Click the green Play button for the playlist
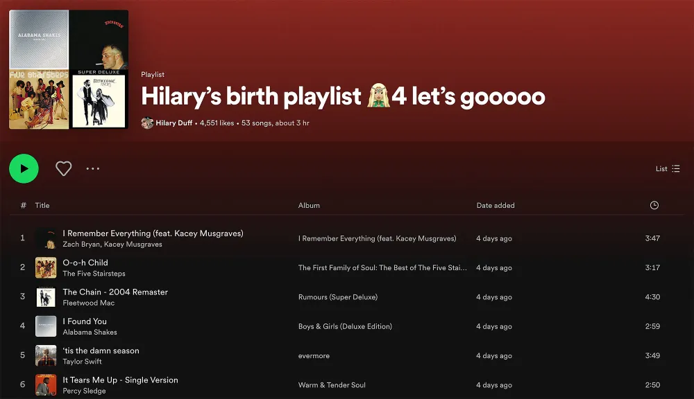Screen dimensions: 694x399 (24, 168)
